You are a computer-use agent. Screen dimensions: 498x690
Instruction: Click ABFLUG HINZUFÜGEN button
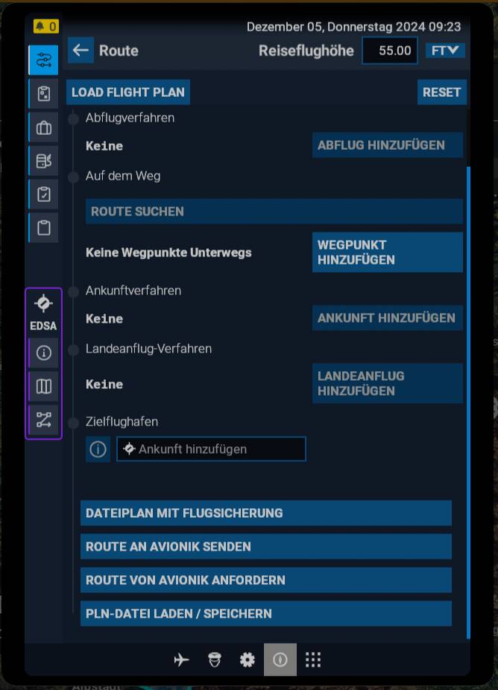(388, 145)
